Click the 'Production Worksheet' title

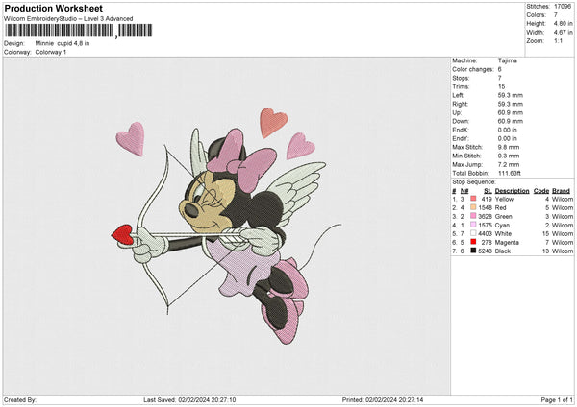click(53, 8)
